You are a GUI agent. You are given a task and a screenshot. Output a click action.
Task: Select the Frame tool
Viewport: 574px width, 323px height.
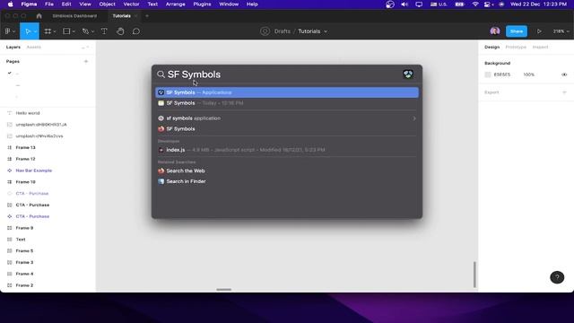tap(48, 31)
